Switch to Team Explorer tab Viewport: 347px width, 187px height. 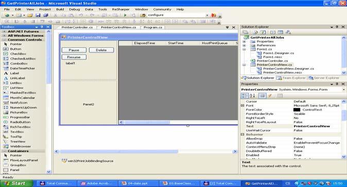[291, 78]
